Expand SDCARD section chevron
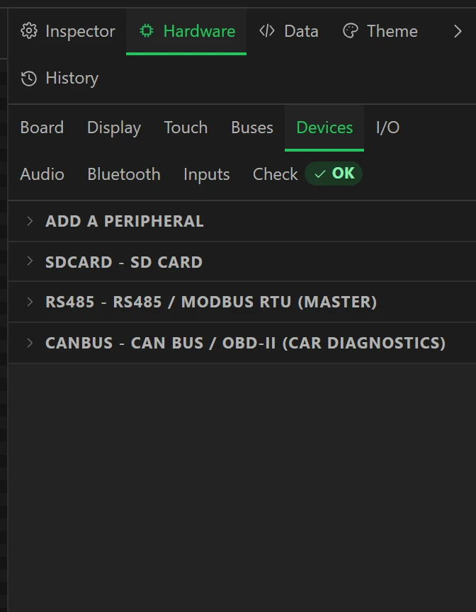Screen dimensions: 476x612 (30, 261)
